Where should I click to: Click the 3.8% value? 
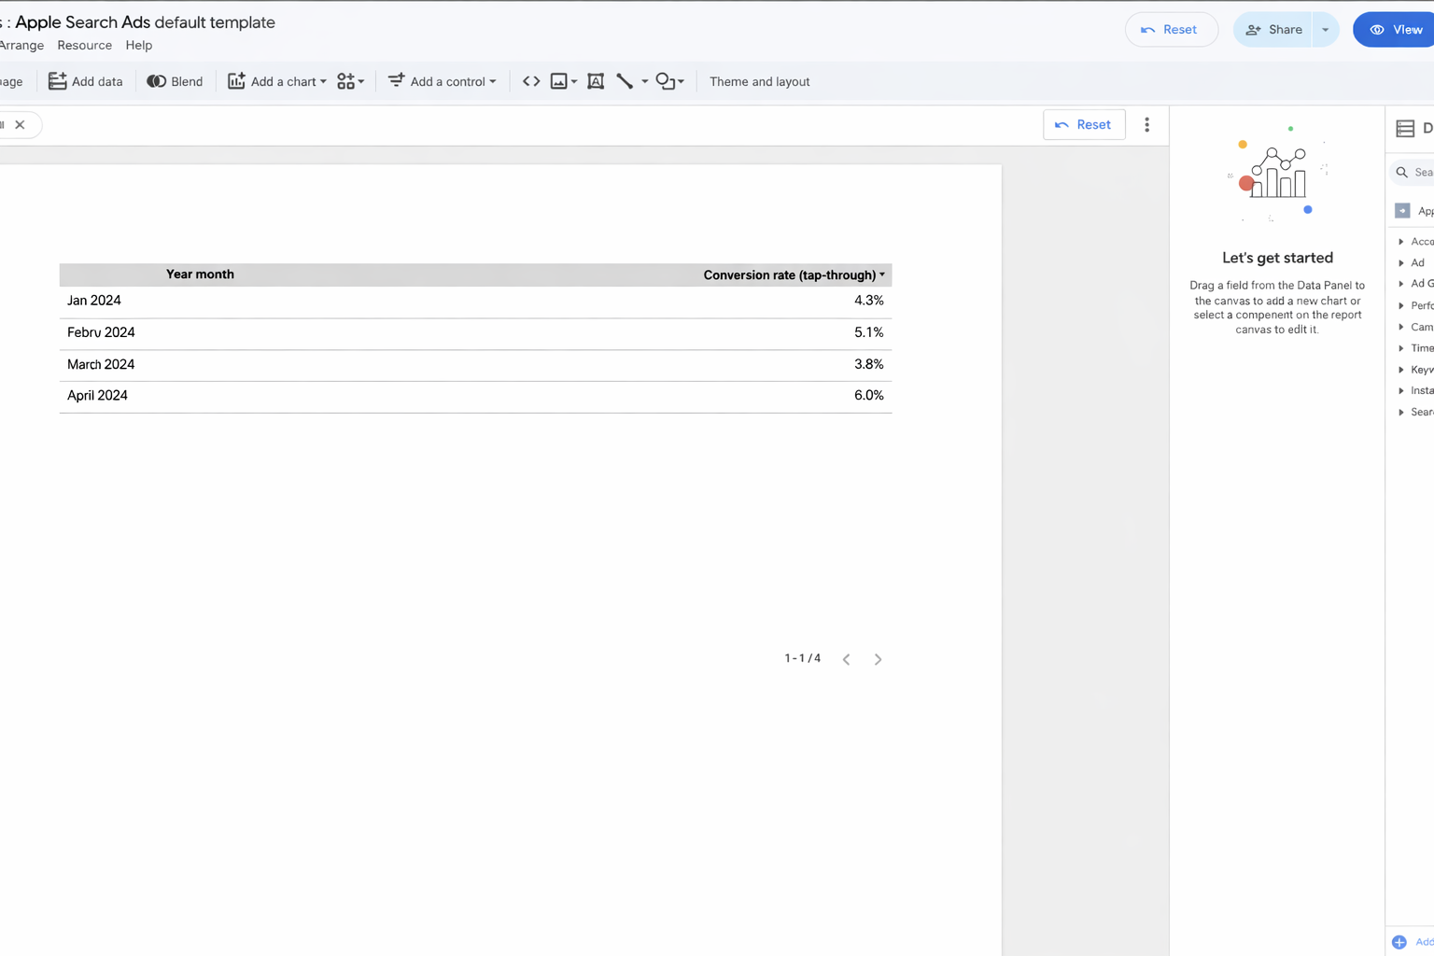[868, 364]
